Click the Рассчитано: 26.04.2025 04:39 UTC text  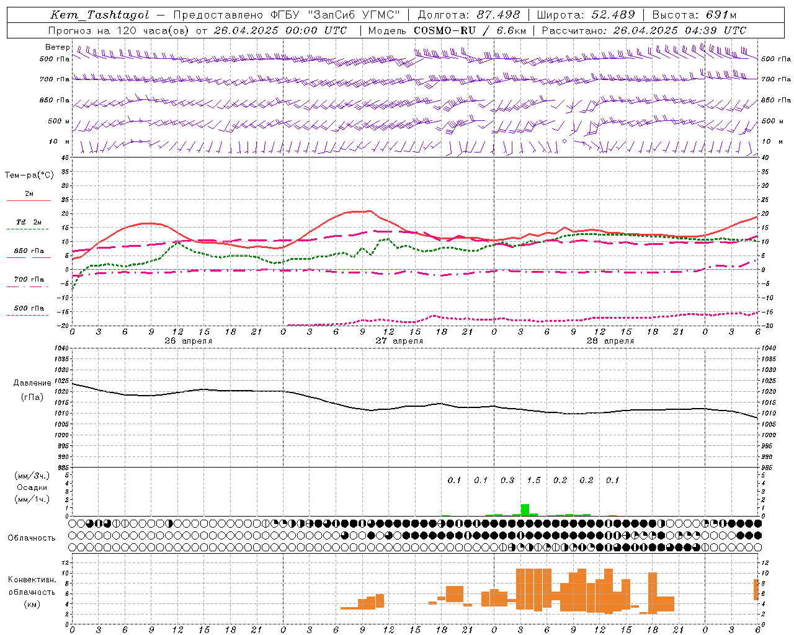pos(644,30)
